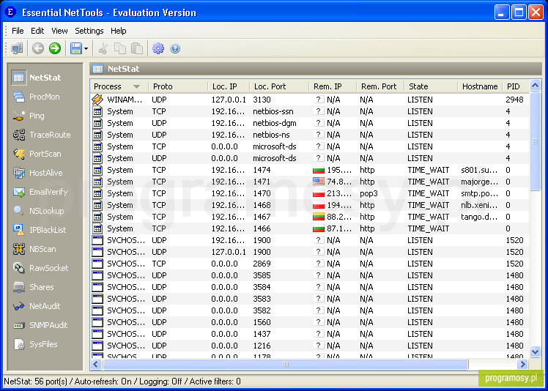Open the View menu
The height and width of the screenshot is (391, 548).
pyautogui.click(x=59, y=31)
